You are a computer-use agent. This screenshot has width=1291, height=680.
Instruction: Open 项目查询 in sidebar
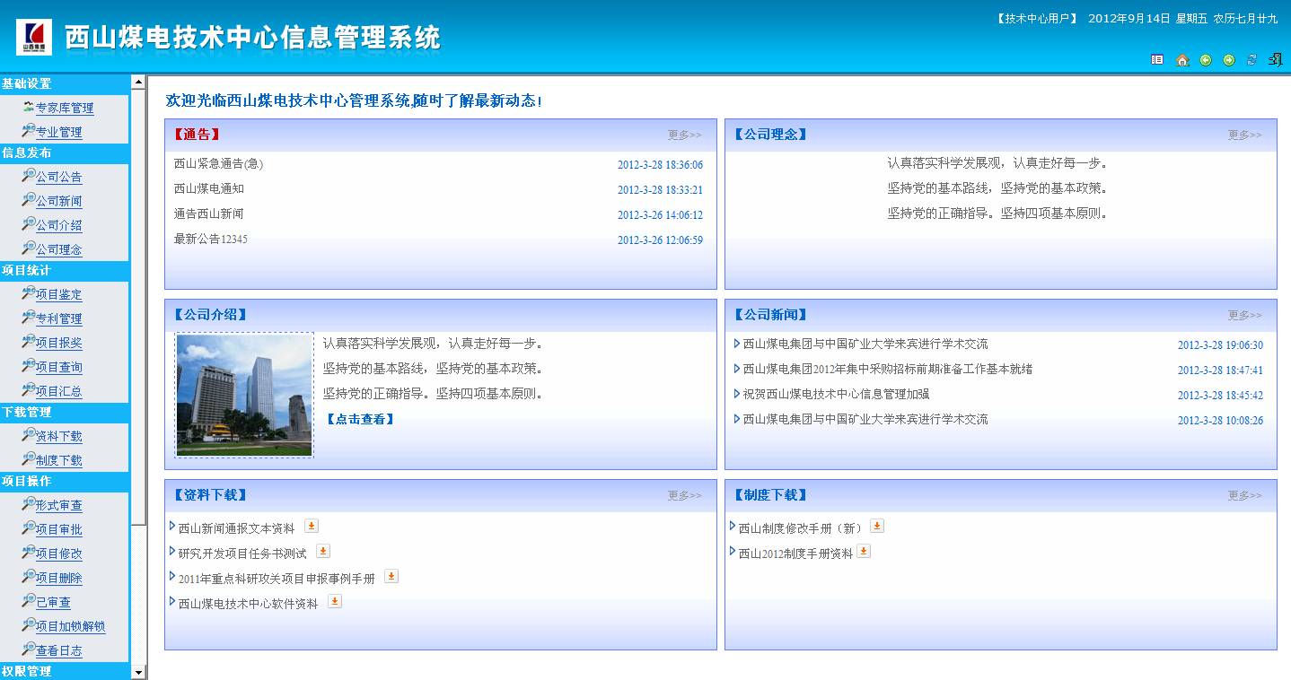pyautogui.click(x=58, y=368)
